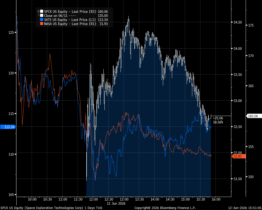The height and width of the screenshot is (210, 262).
Task: Click the 175 R2 axis label
Action: (251, 25)
